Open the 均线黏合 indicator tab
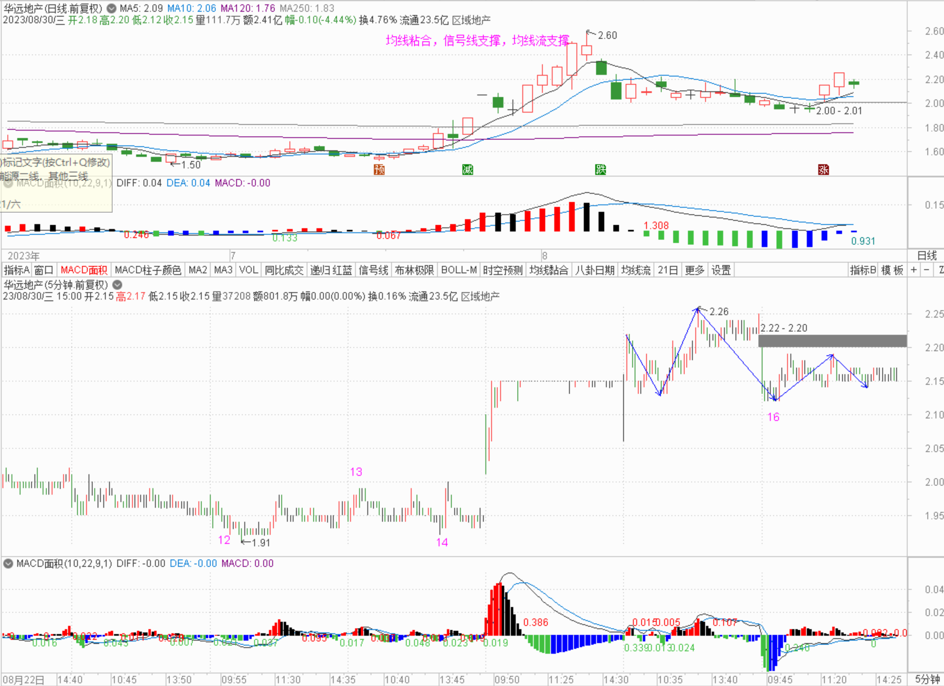The image size is (944, 686). click(549, 270)
